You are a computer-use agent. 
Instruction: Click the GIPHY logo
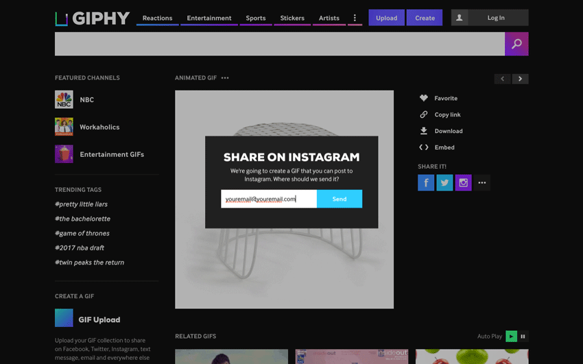[93, 19]
